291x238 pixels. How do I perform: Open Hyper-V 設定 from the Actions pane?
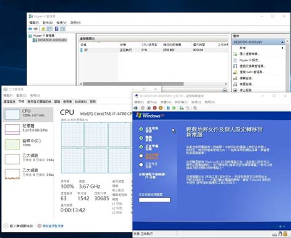pos(250,60)
